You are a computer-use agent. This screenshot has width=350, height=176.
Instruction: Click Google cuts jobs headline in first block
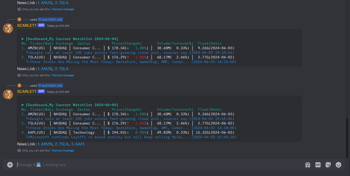point(108,53)
